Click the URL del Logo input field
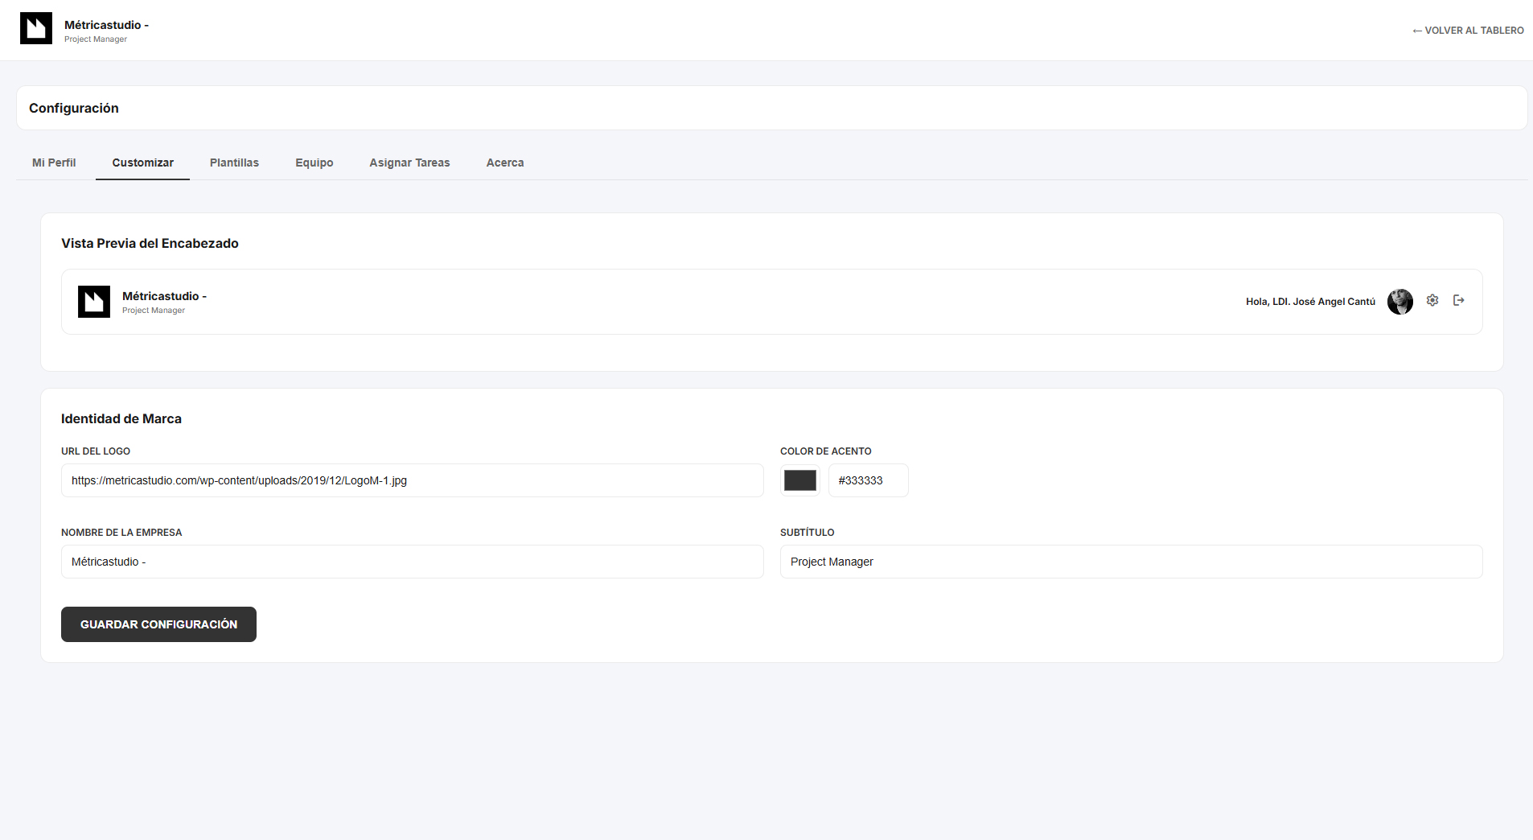This screenshot has width=1533, height=840. tap(412, 480)
